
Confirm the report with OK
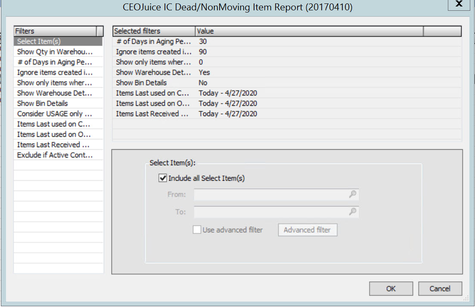391,289
